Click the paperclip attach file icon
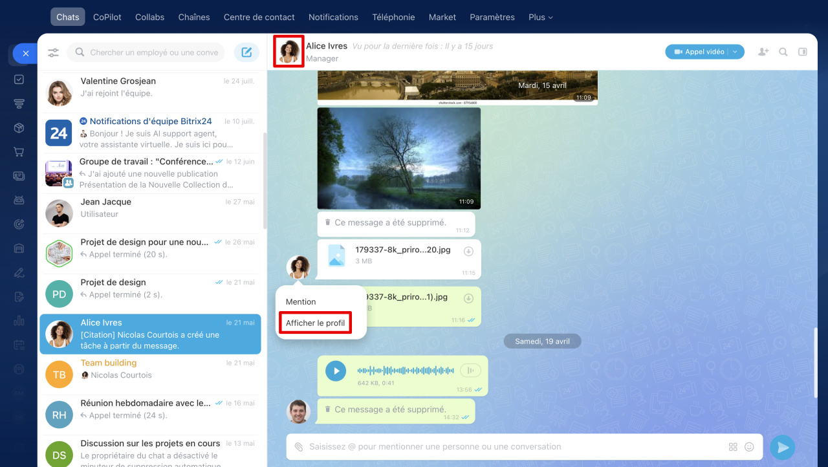828x467 pixels. (x=299, y=447)
